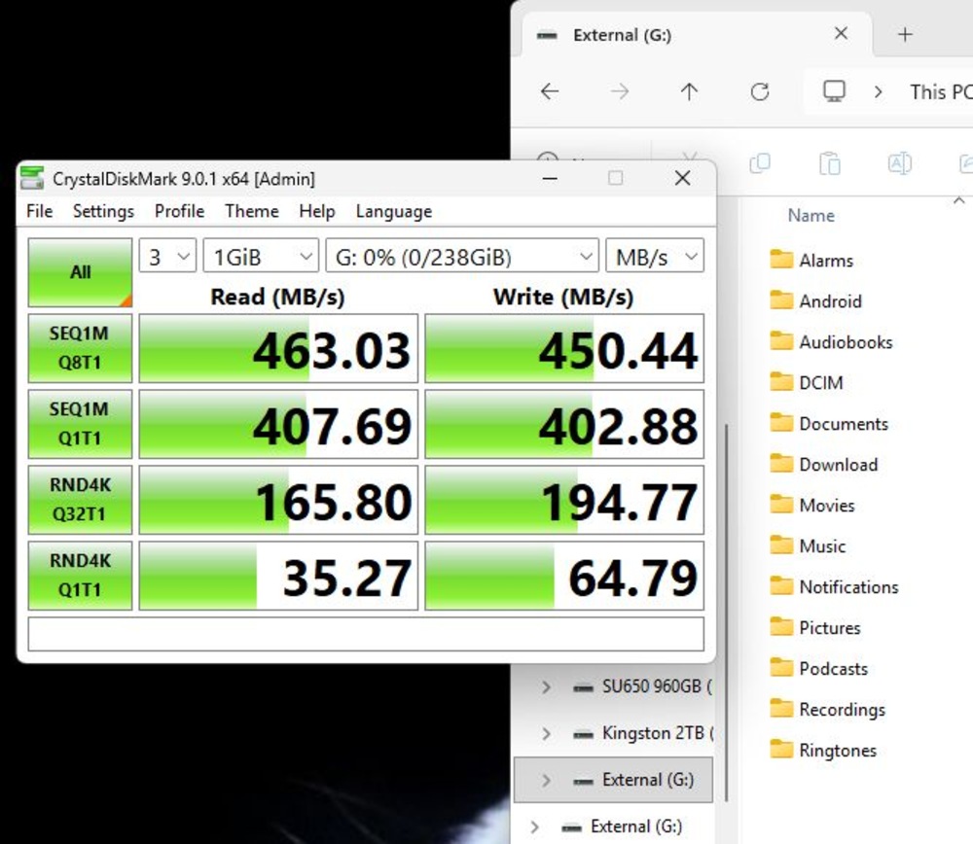The image size is (973, 844).
Task: Start the SEQ1M Q8T1 test
Action: [80, 348]
